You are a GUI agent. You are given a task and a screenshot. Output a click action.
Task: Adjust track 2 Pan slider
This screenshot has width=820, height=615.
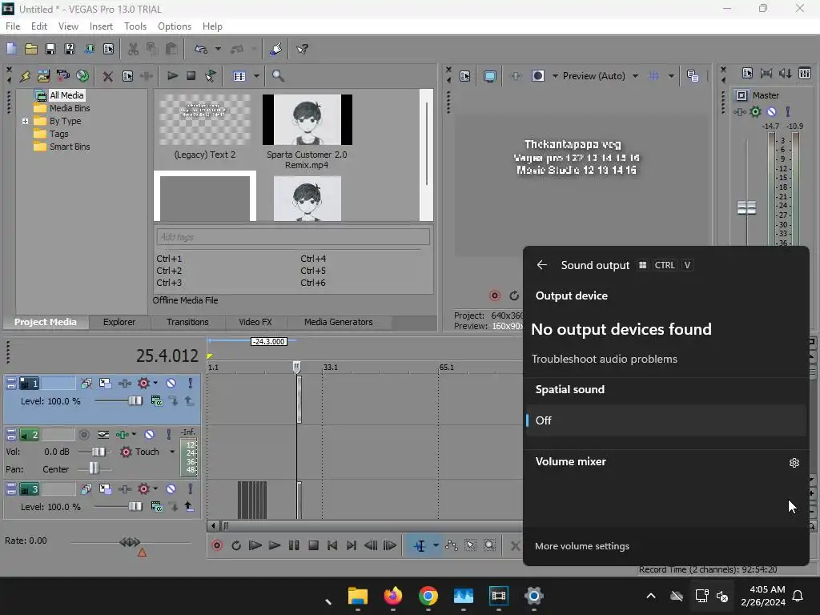[x=94, y=469]
